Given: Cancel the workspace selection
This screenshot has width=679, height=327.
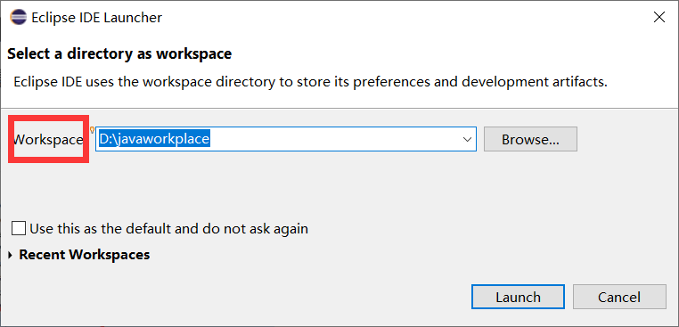Looking at the screenshot, I should pos(619,297).
